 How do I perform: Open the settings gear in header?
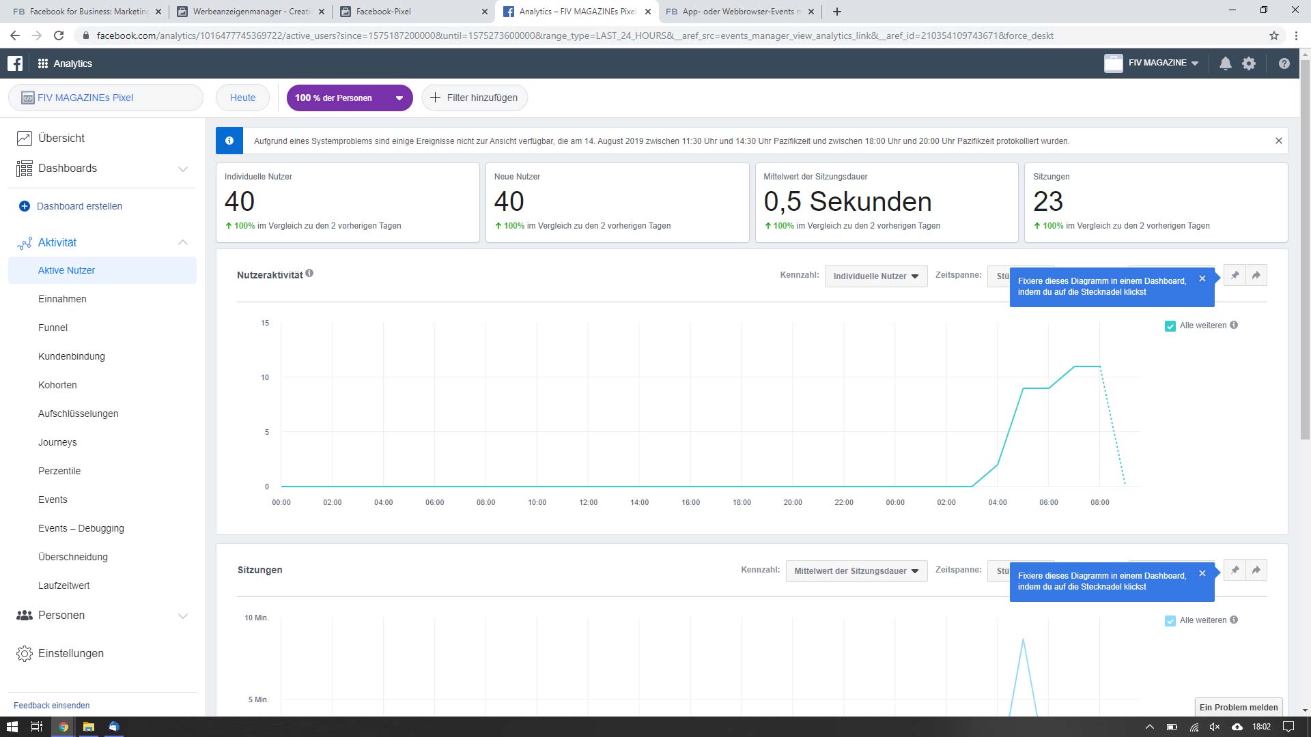[1249, 63]
